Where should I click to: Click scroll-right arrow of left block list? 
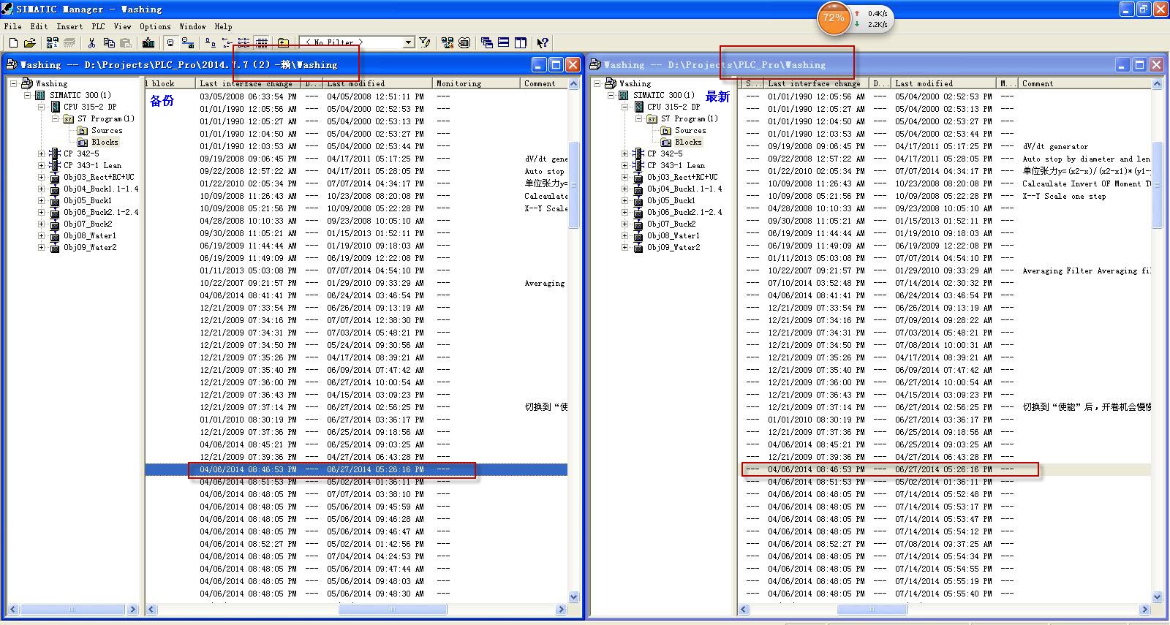(x=562, y=609)
